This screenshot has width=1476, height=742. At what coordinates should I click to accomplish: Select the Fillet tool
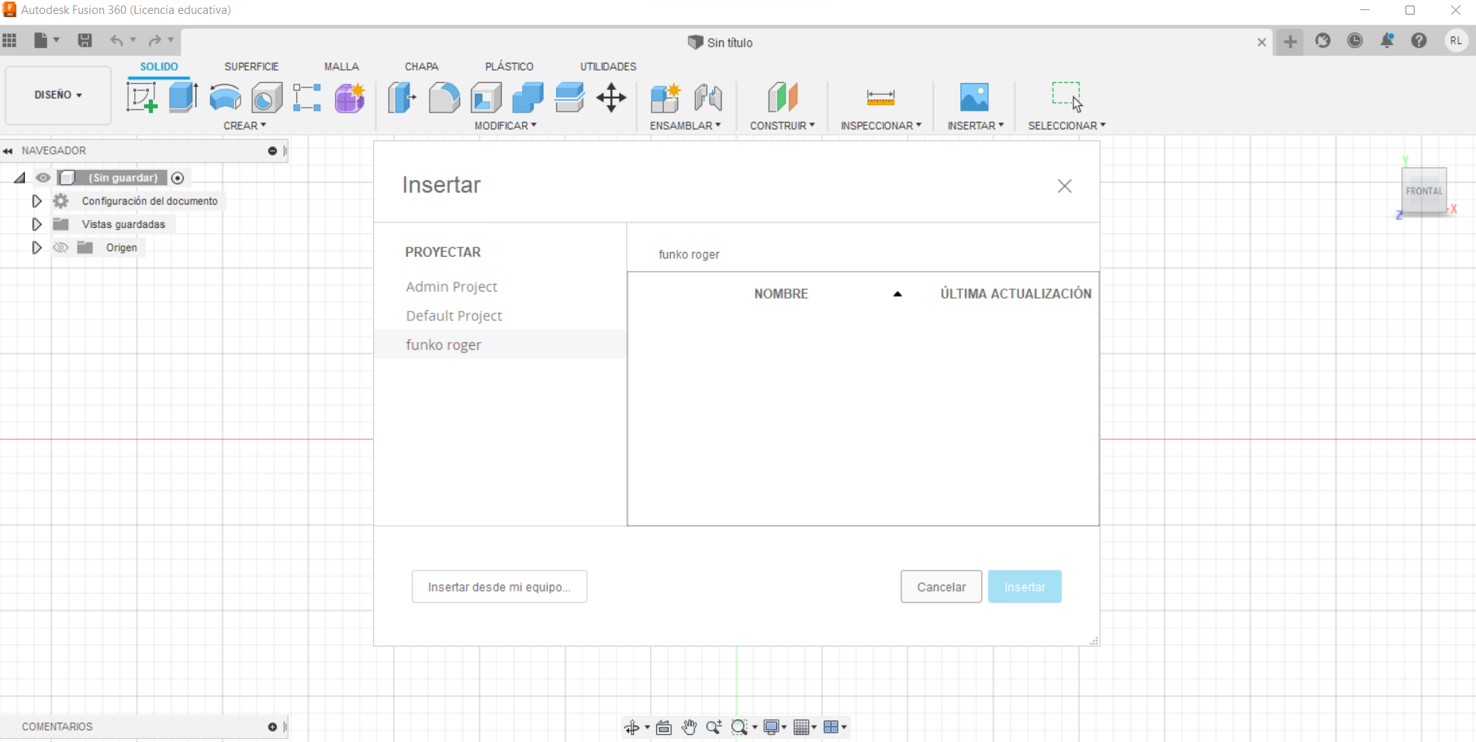coord(444,98)
